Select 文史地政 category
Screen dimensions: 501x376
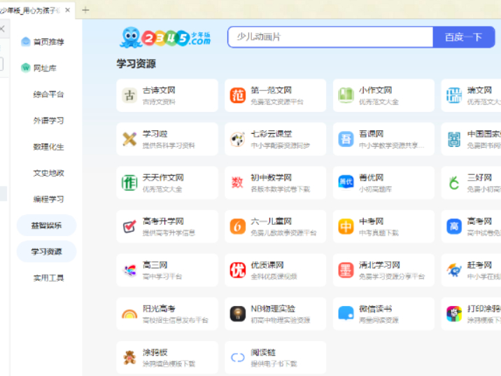(x=48, y=173)
